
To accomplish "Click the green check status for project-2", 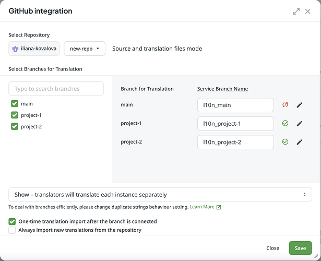I will pyautogui.click(x=285, y=141).
